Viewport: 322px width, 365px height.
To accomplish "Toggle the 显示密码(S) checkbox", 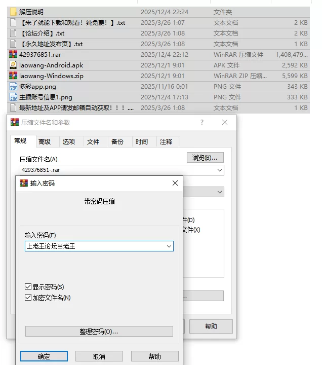I will coord(28,287).
